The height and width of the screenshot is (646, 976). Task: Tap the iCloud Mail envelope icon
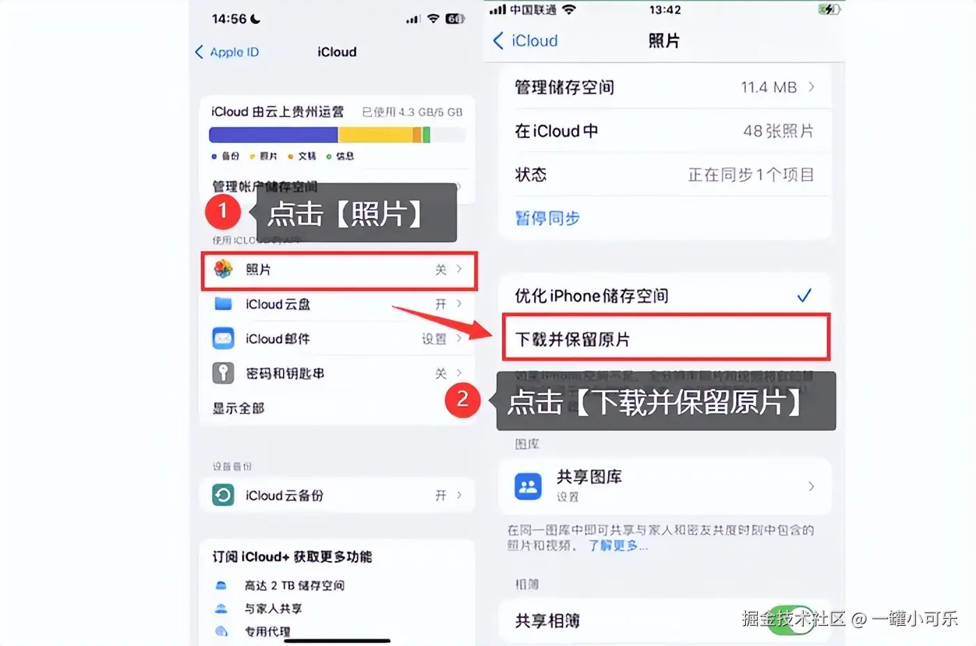(x=223, y=338)
